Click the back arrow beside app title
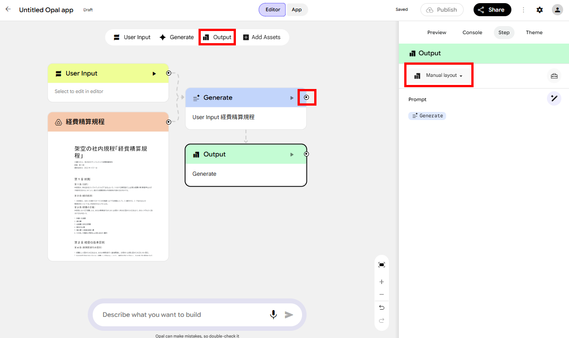 [8, 9]
